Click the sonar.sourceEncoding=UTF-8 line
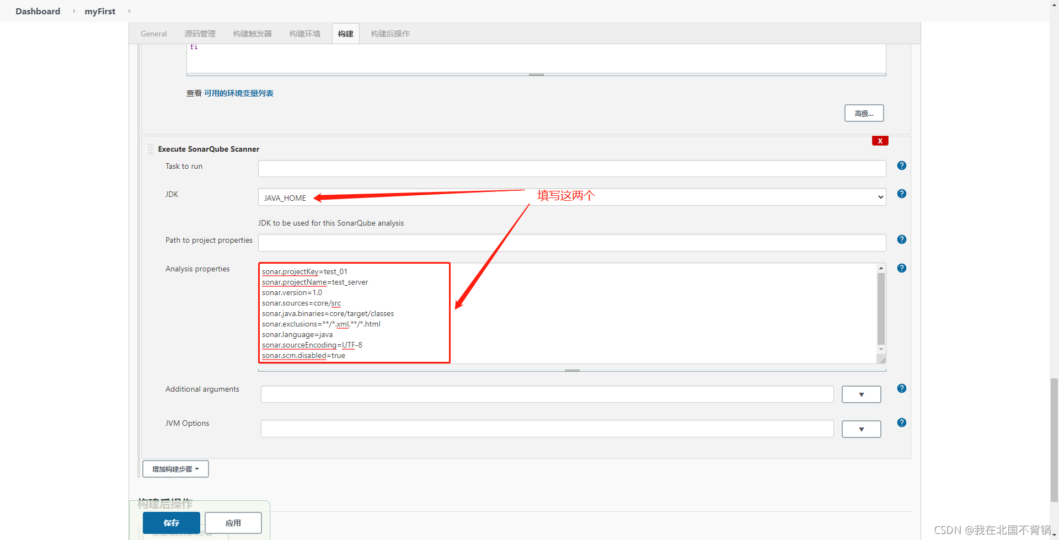 [x=312, y=345]
